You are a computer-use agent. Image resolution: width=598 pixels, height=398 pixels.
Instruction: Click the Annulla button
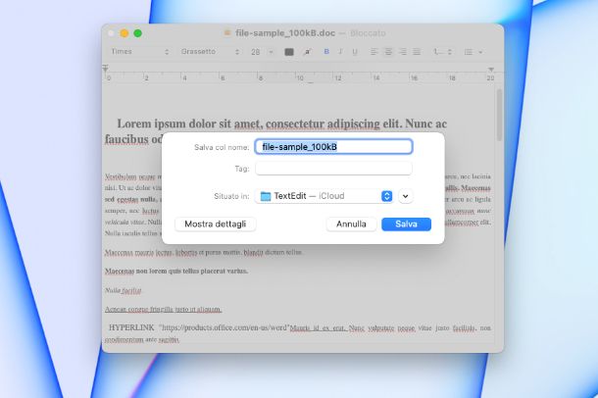[351, 224]
